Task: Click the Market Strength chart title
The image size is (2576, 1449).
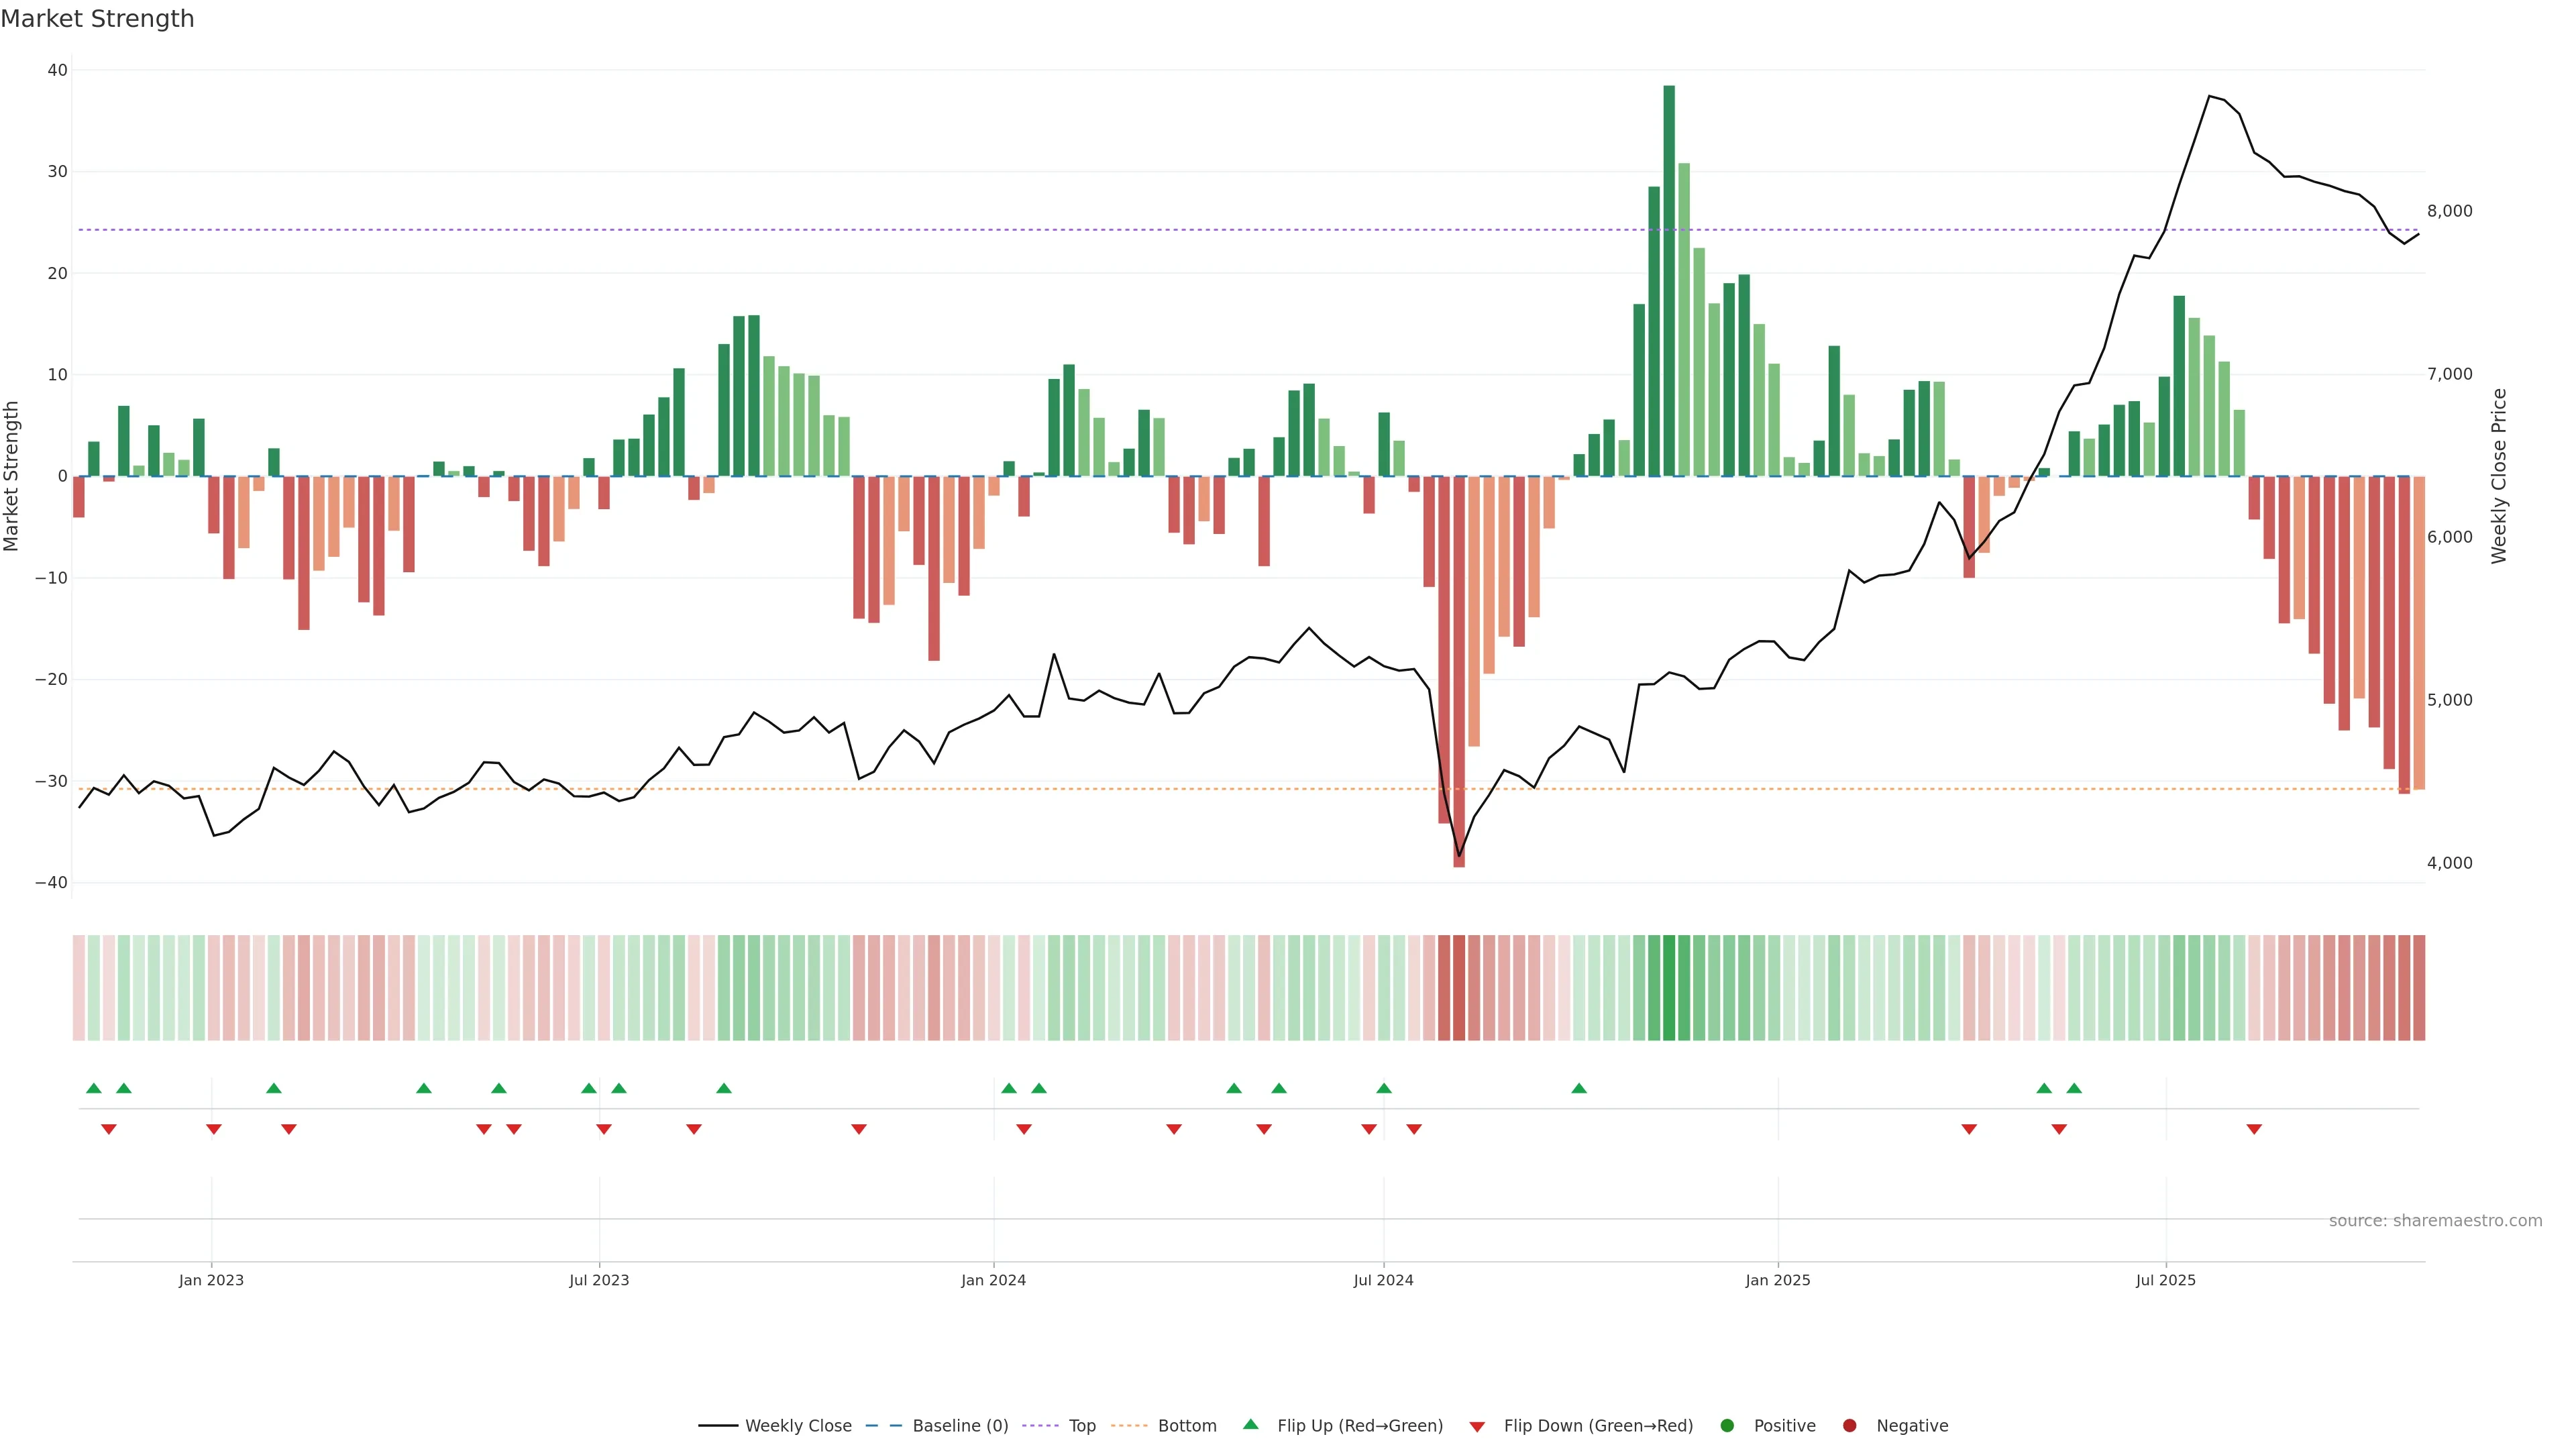Action: [97, 19]
